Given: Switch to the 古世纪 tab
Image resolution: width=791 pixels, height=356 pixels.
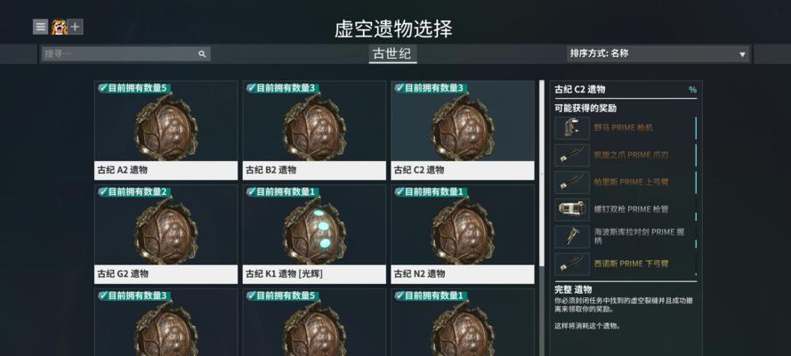Looking at the screenshot, I should [x=392, y=54].
